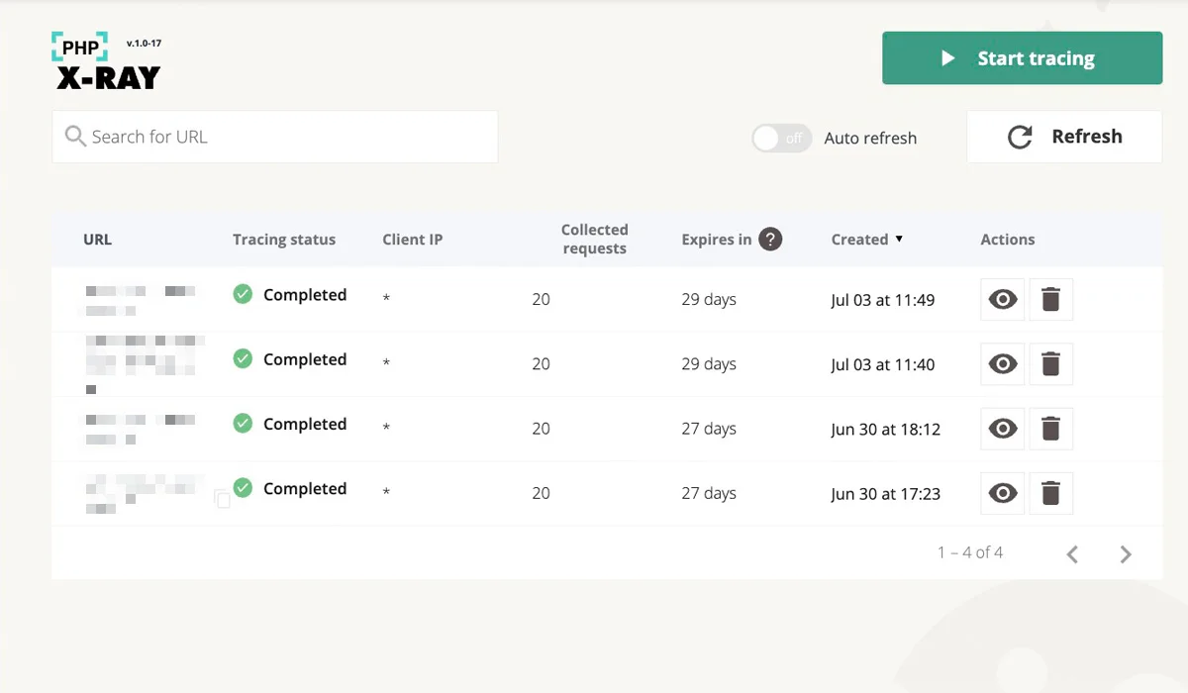Click the Auto refresh label

pos(870,139)
